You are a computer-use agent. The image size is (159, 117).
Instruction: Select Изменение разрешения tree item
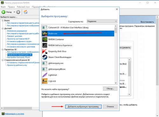click(x=17, y=31)
